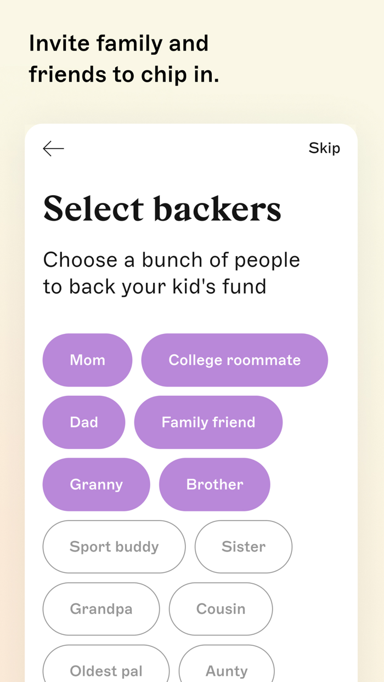Skip the backer selection step
The width and height of the screenshot is (384, 682).
[324, 148]
